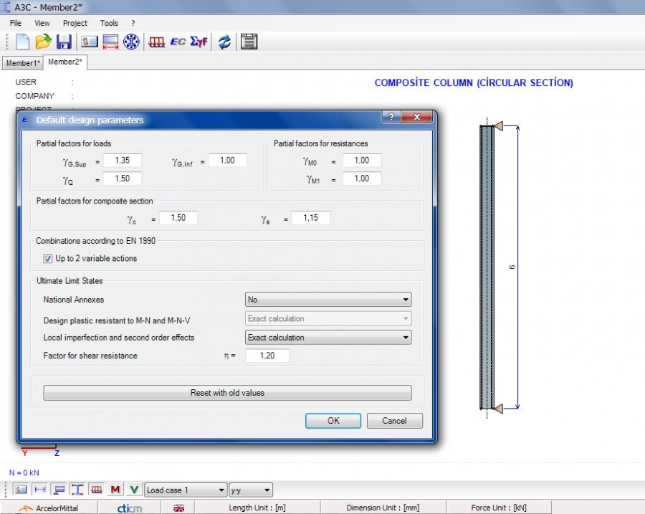
Task: Confirm dialog with OK button
Action: [333, 421]
